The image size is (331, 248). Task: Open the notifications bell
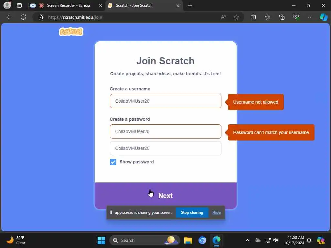pos(309,240)
